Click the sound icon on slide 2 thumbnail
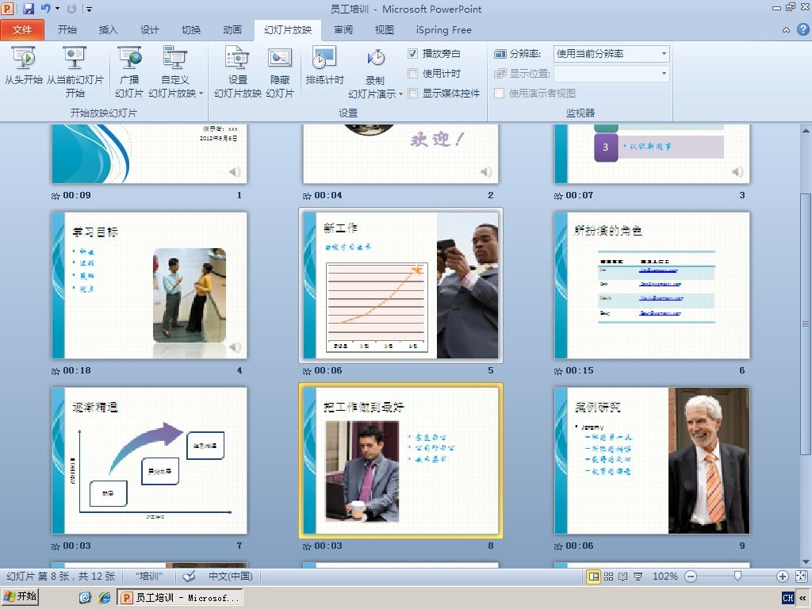 486,172
